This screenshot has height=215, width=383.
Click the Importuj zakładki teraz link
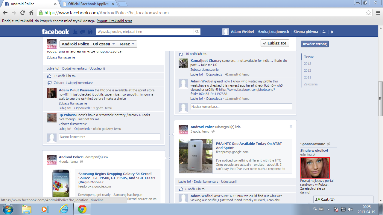tap(114, 21)
